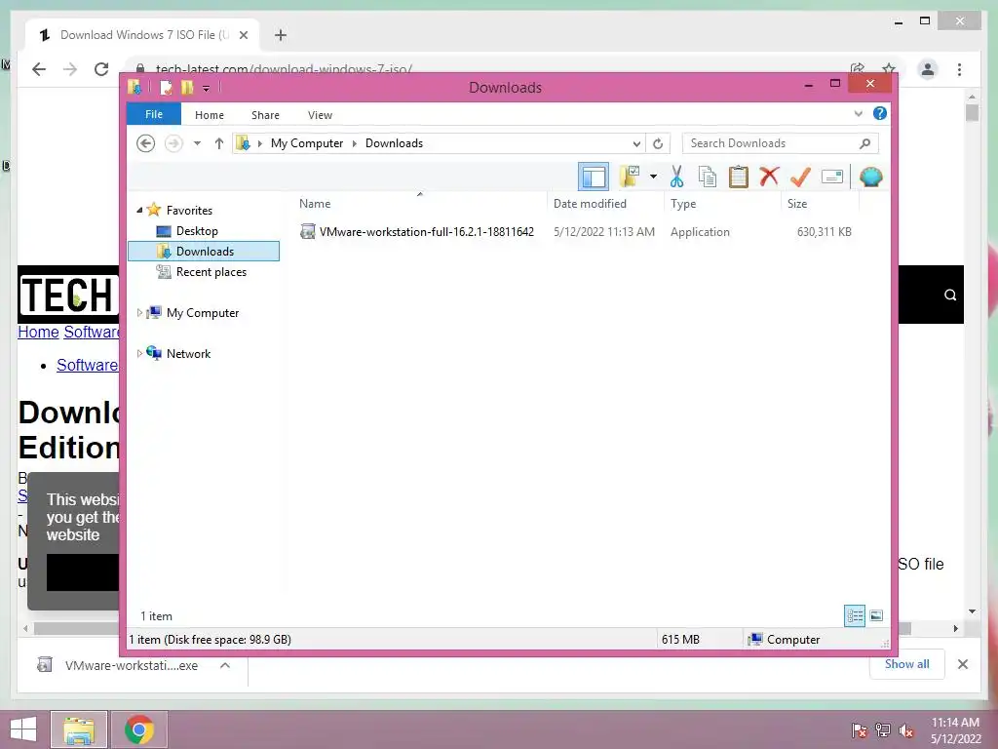
Task: Click My Computer in the address breadcrumb
Action: [307, 143]
